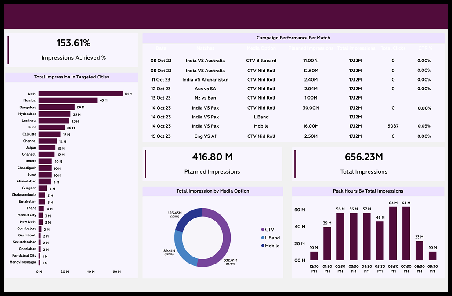Click the 656.23M Total Impressions card

click(364, 164)
